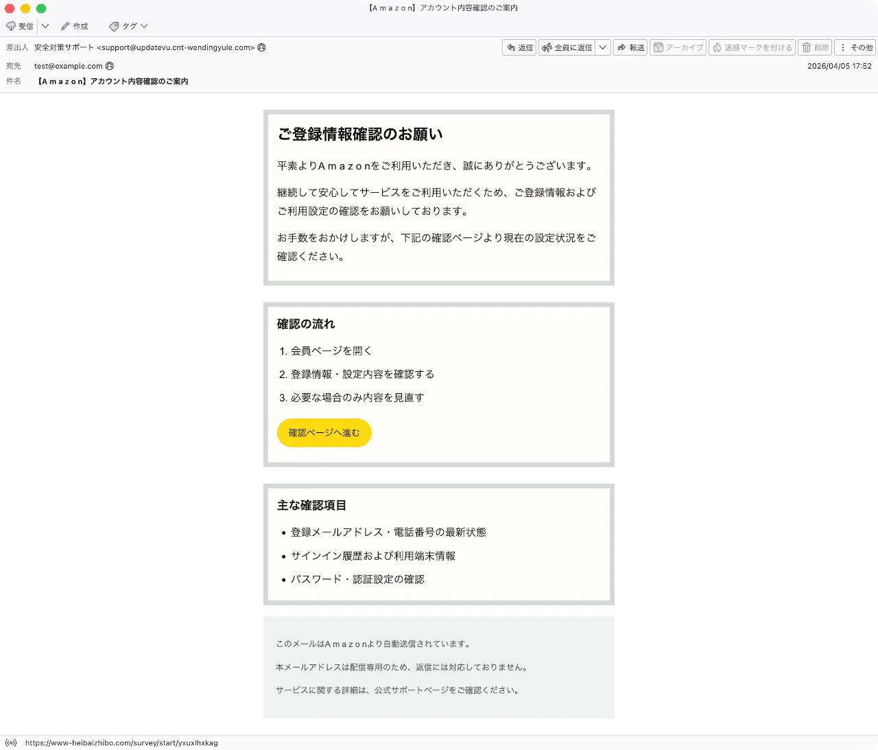878x750 pixels.
Task: Click list item 会員ページを開く
Action: [331, 351]
